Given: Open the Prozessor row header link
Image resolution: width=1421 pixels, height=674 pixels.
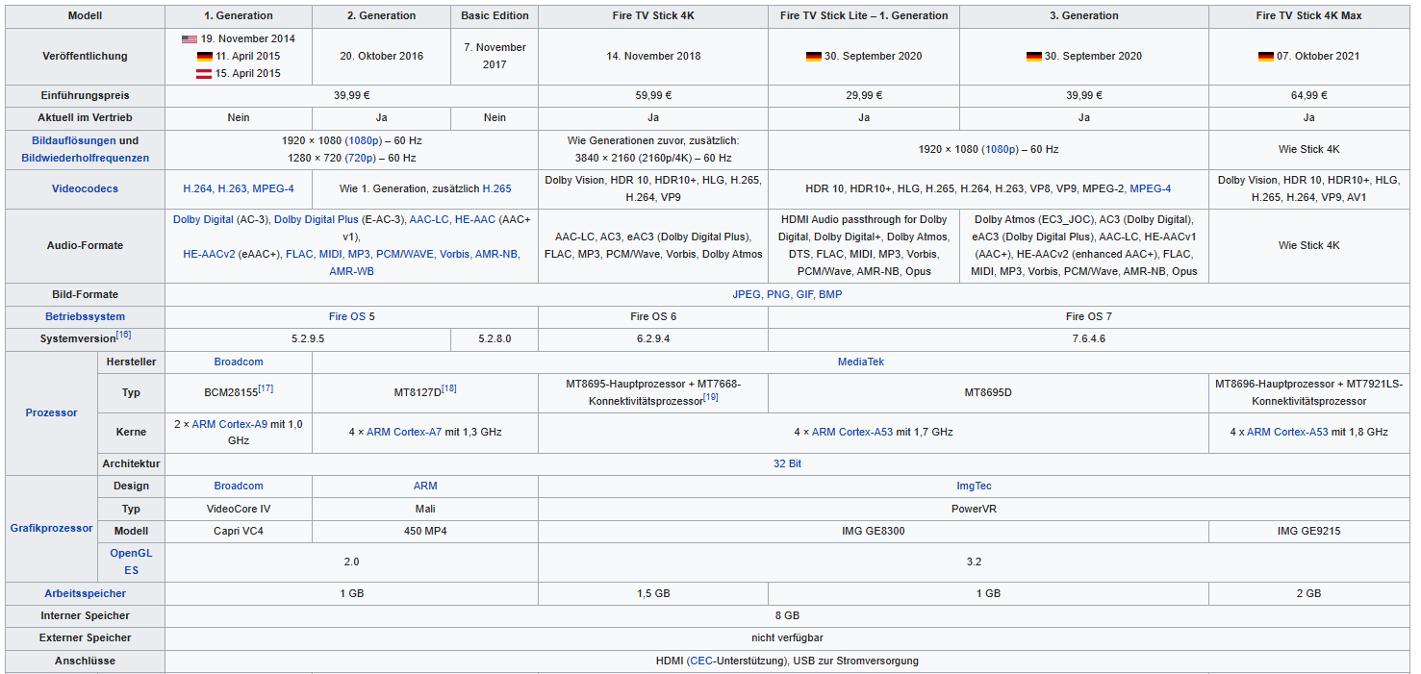Looking at the screenshot, I should pos(51,412).
